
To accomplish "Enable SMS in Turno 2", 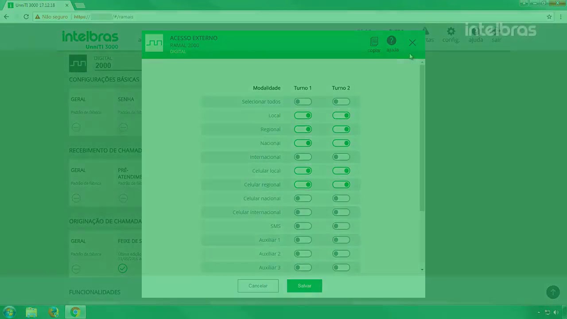I will 341,226.
